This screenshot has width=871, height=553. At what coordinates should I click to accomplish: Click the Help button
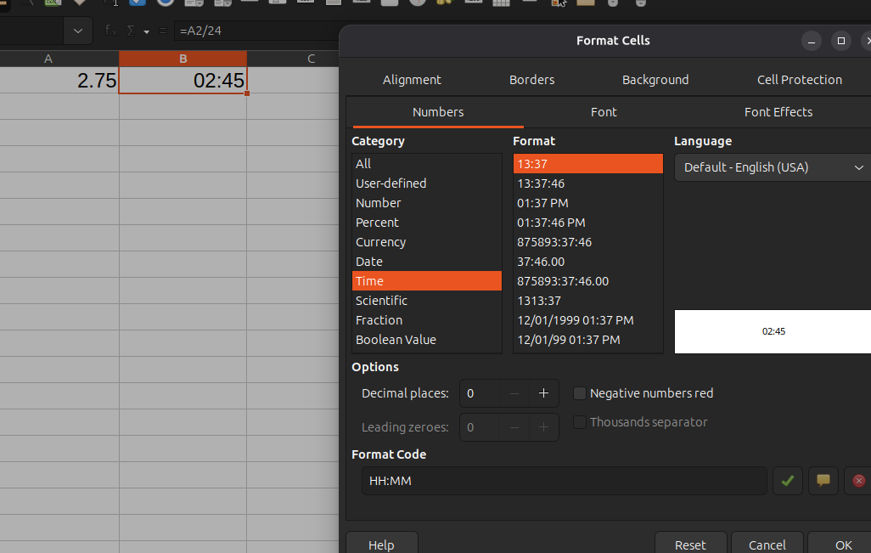coord(382,545)
